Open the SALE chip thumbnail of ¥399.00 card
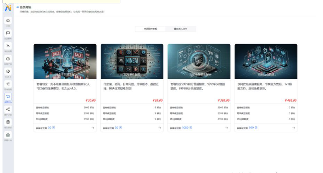 199,61
